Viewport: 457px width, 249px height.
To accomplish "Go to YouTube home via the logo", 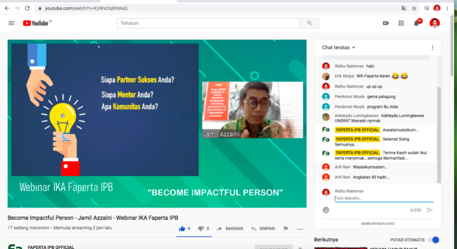I will pyautogui.click(x=37, y=23).
